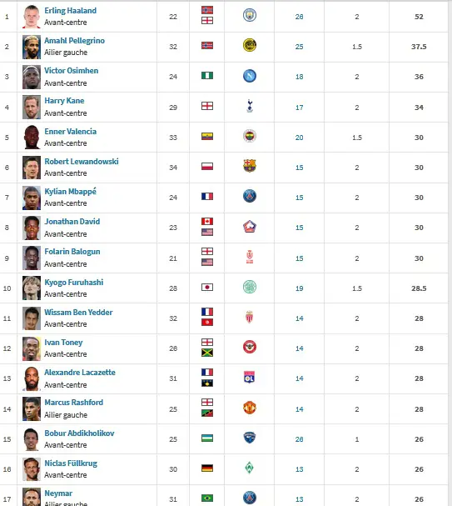This screenshot has width=452, height=506.
Task: Open the Marcus Rashford name link
Action: [74, 403]
